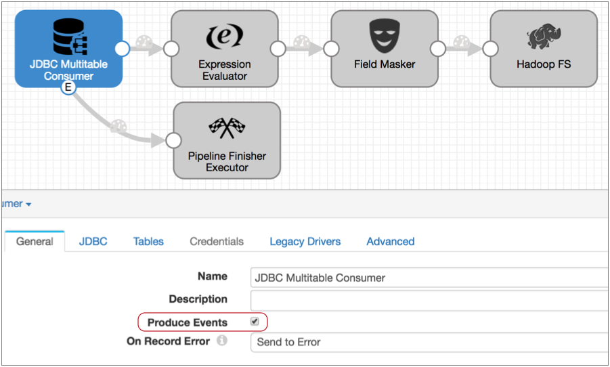The height and width of the screenshot is (367, 610).
Task: Toggle the Produce Events checkbox
Action: click(x=255, y=322)
